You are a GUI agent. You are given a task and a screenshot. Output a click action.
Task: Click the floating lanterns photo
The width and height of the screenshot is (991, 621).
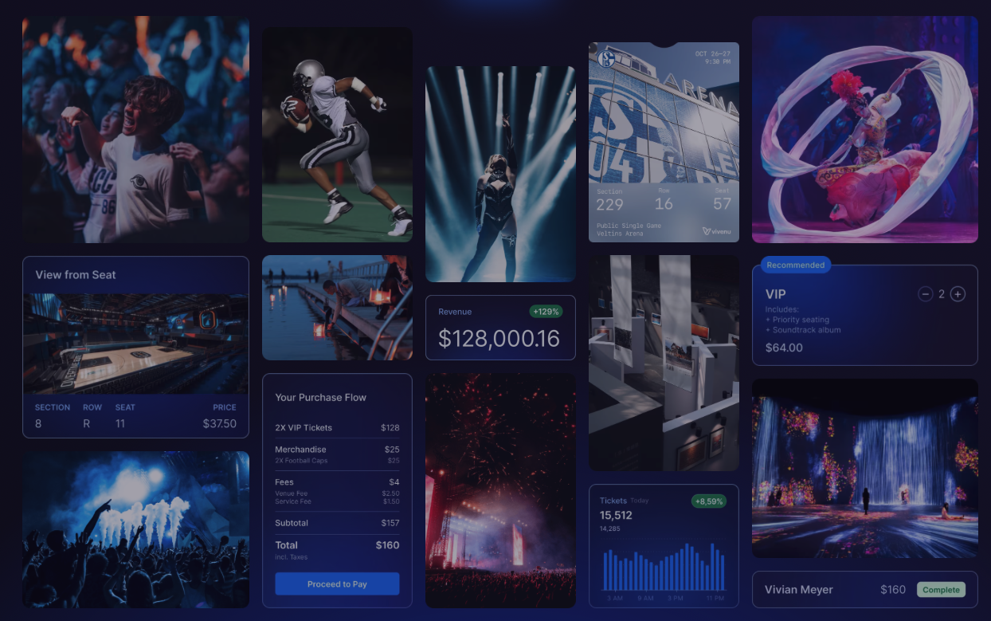[338, 307]
